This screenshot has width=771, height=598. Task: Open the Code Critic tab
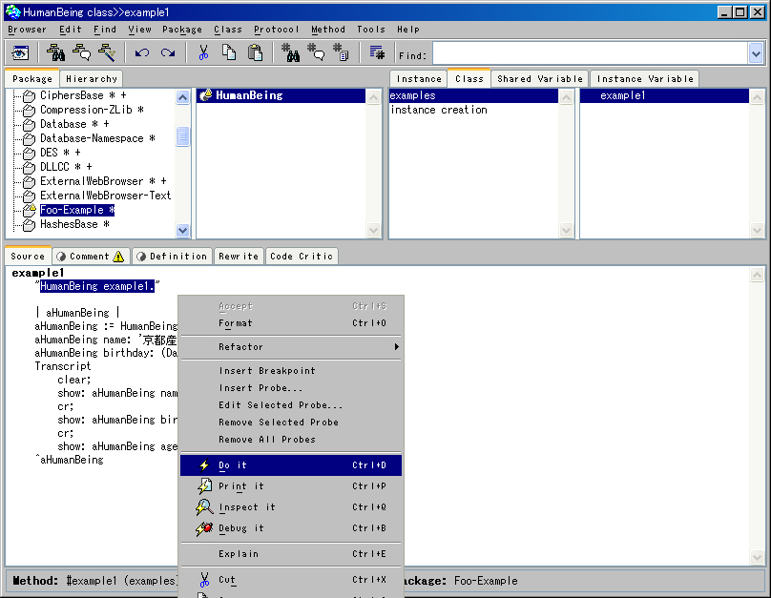[302, 257]
